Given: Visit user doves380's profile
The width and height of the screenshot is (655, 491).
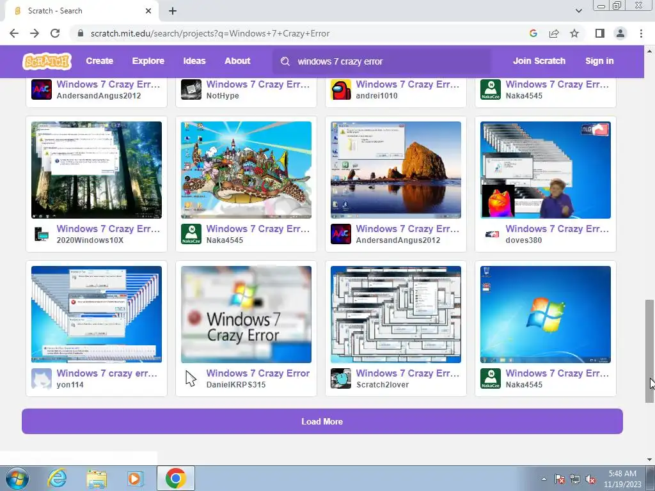Looking at the screenshot, I should click(523, 240).
